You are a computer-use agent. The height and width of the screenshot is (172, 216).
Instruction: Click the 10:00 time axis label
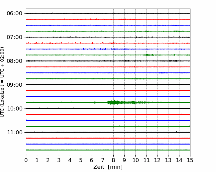click(15, 108)
